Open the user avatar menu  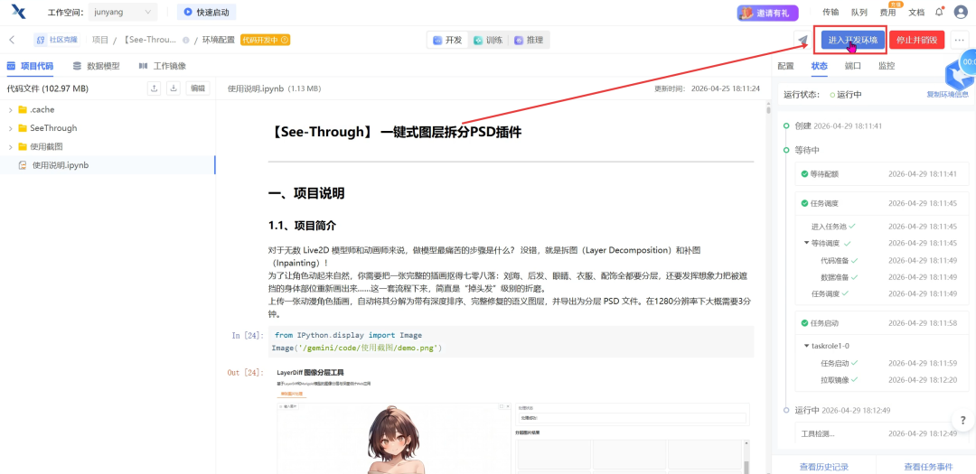pyautogui.click(x=961, y=13)
